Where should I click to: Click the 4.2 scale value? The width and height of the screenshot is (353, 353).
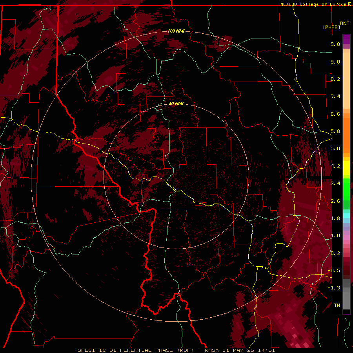pyautogui.click(x=335, y=166)
